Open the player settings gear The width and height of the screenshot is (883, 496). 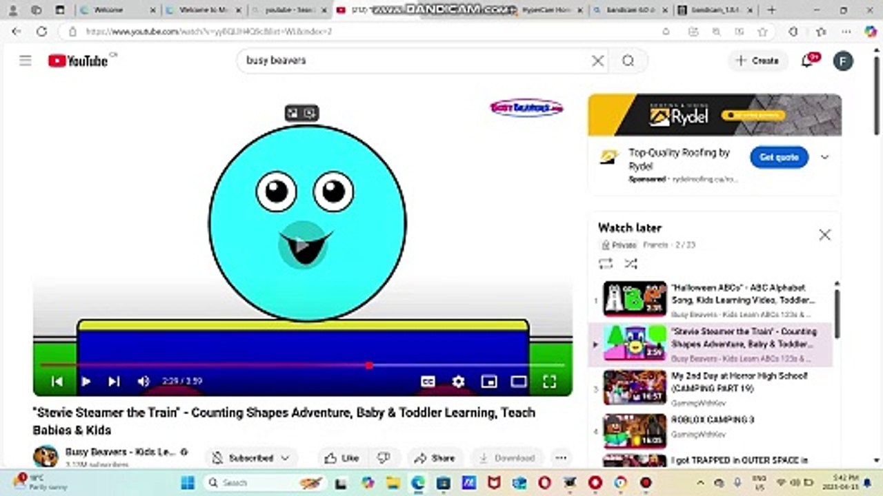pyautogui.click(x=459, y=381)
